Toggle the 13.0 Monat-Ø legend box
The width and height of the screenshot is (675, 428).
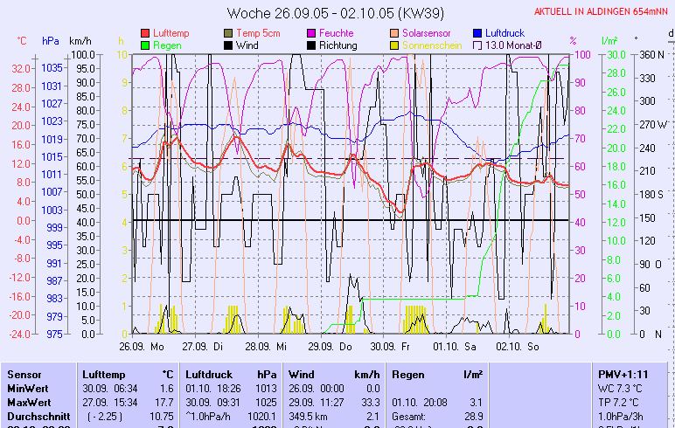click(x=478, y=45)
